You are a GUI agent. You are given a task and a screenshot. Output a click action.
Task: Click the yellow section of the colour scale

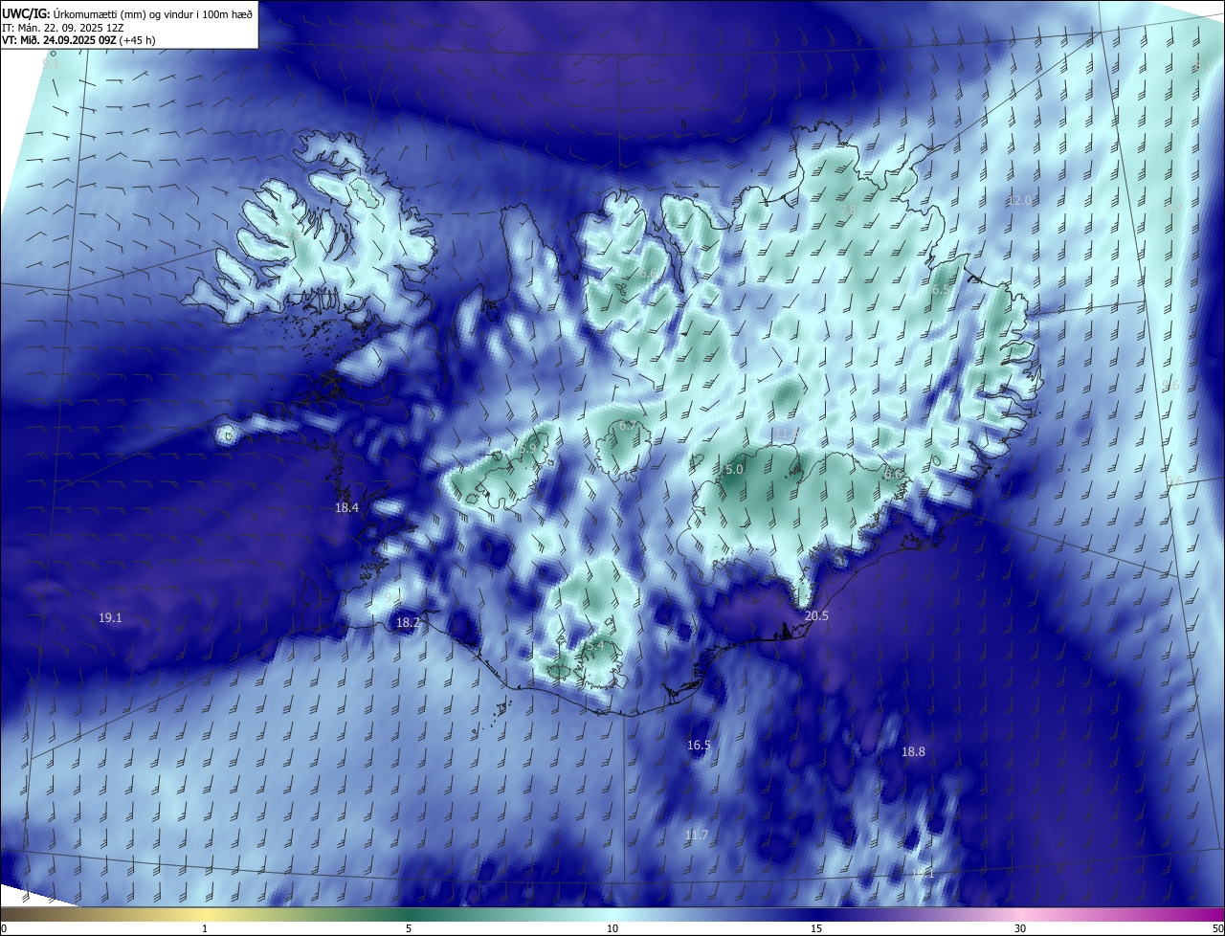click(x=205, y=914)
